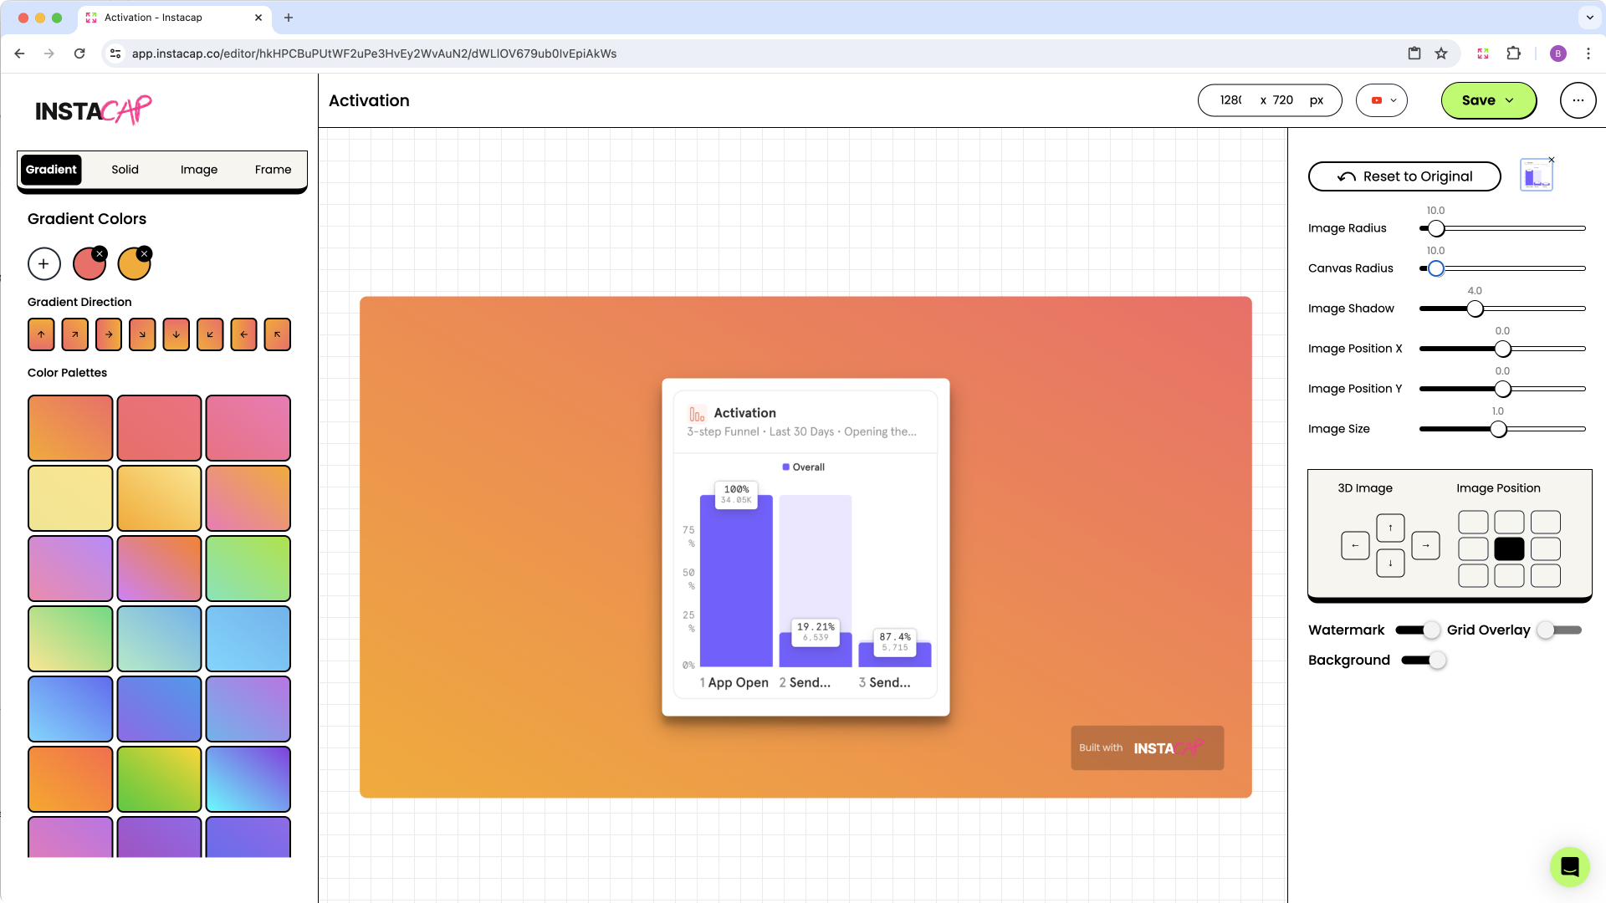Select the left-pointing gradient direction icon
Viewport: 1606px width, 903px height.
[243, 334]
